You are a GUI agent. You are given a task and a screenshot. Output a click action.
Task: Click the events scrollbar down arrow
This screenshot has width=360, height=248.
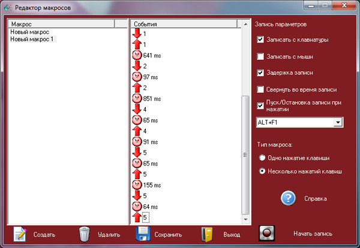[x=245, y=219]
